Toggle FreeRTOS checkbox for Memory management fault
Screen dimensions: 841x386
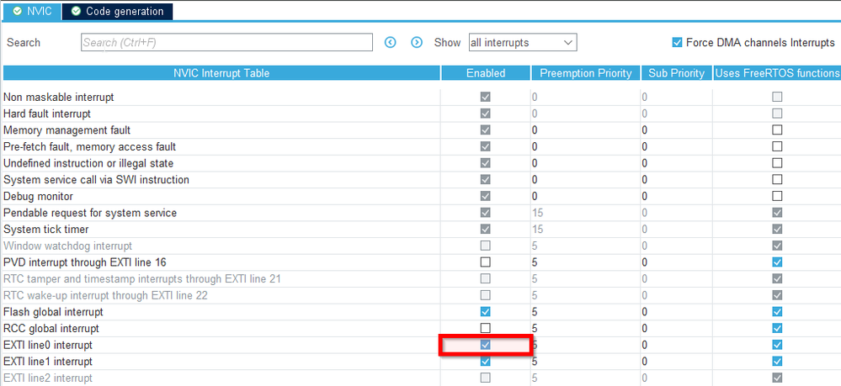pyautogui.click(x=777, y=130)
